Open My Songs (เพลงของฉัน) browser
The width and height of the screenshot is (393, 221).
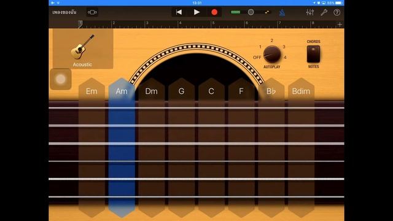[64, 12]
